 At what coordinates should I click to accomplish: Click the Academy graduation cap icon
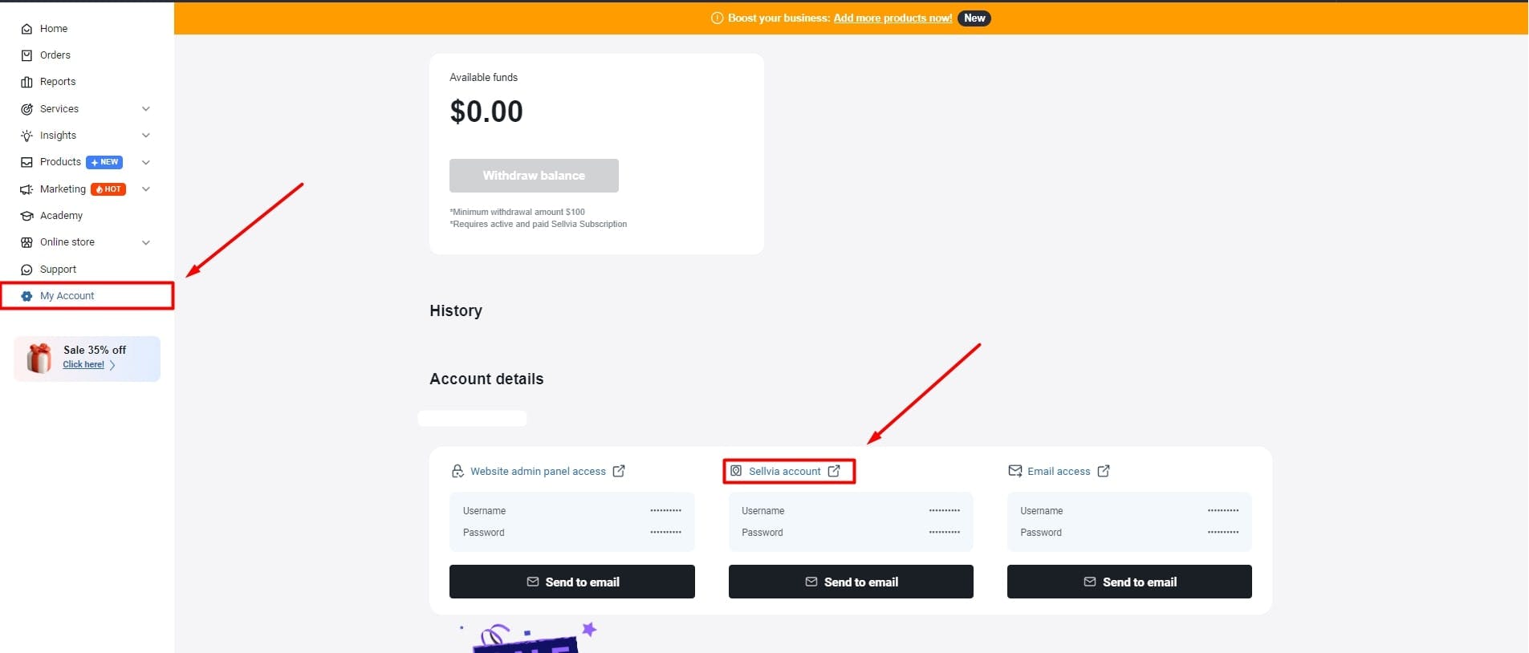click(x=26, y=216)
